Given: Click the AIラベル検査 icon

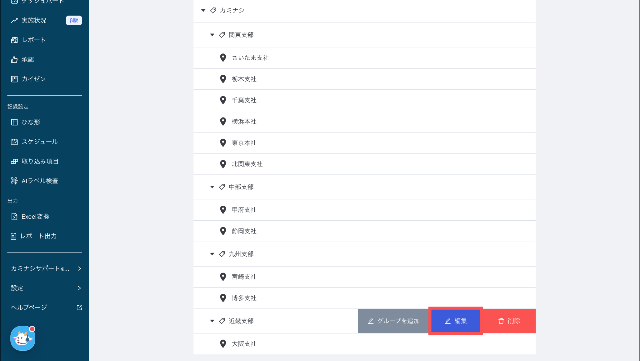Looking at the screenshot, I should (14, 181).
